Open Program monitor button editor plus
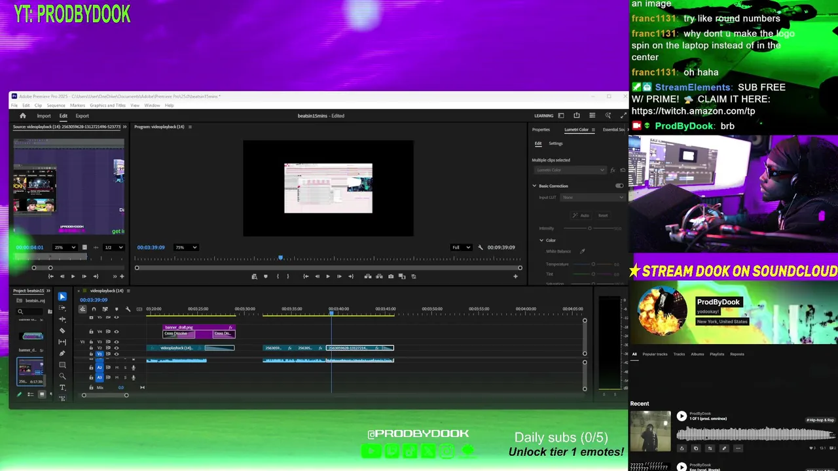Viewport: 838px width, 471px height. (515, 276)
